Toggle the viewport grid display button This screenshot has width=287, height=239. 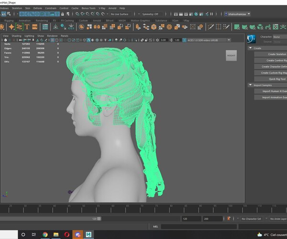pos(52,40)
